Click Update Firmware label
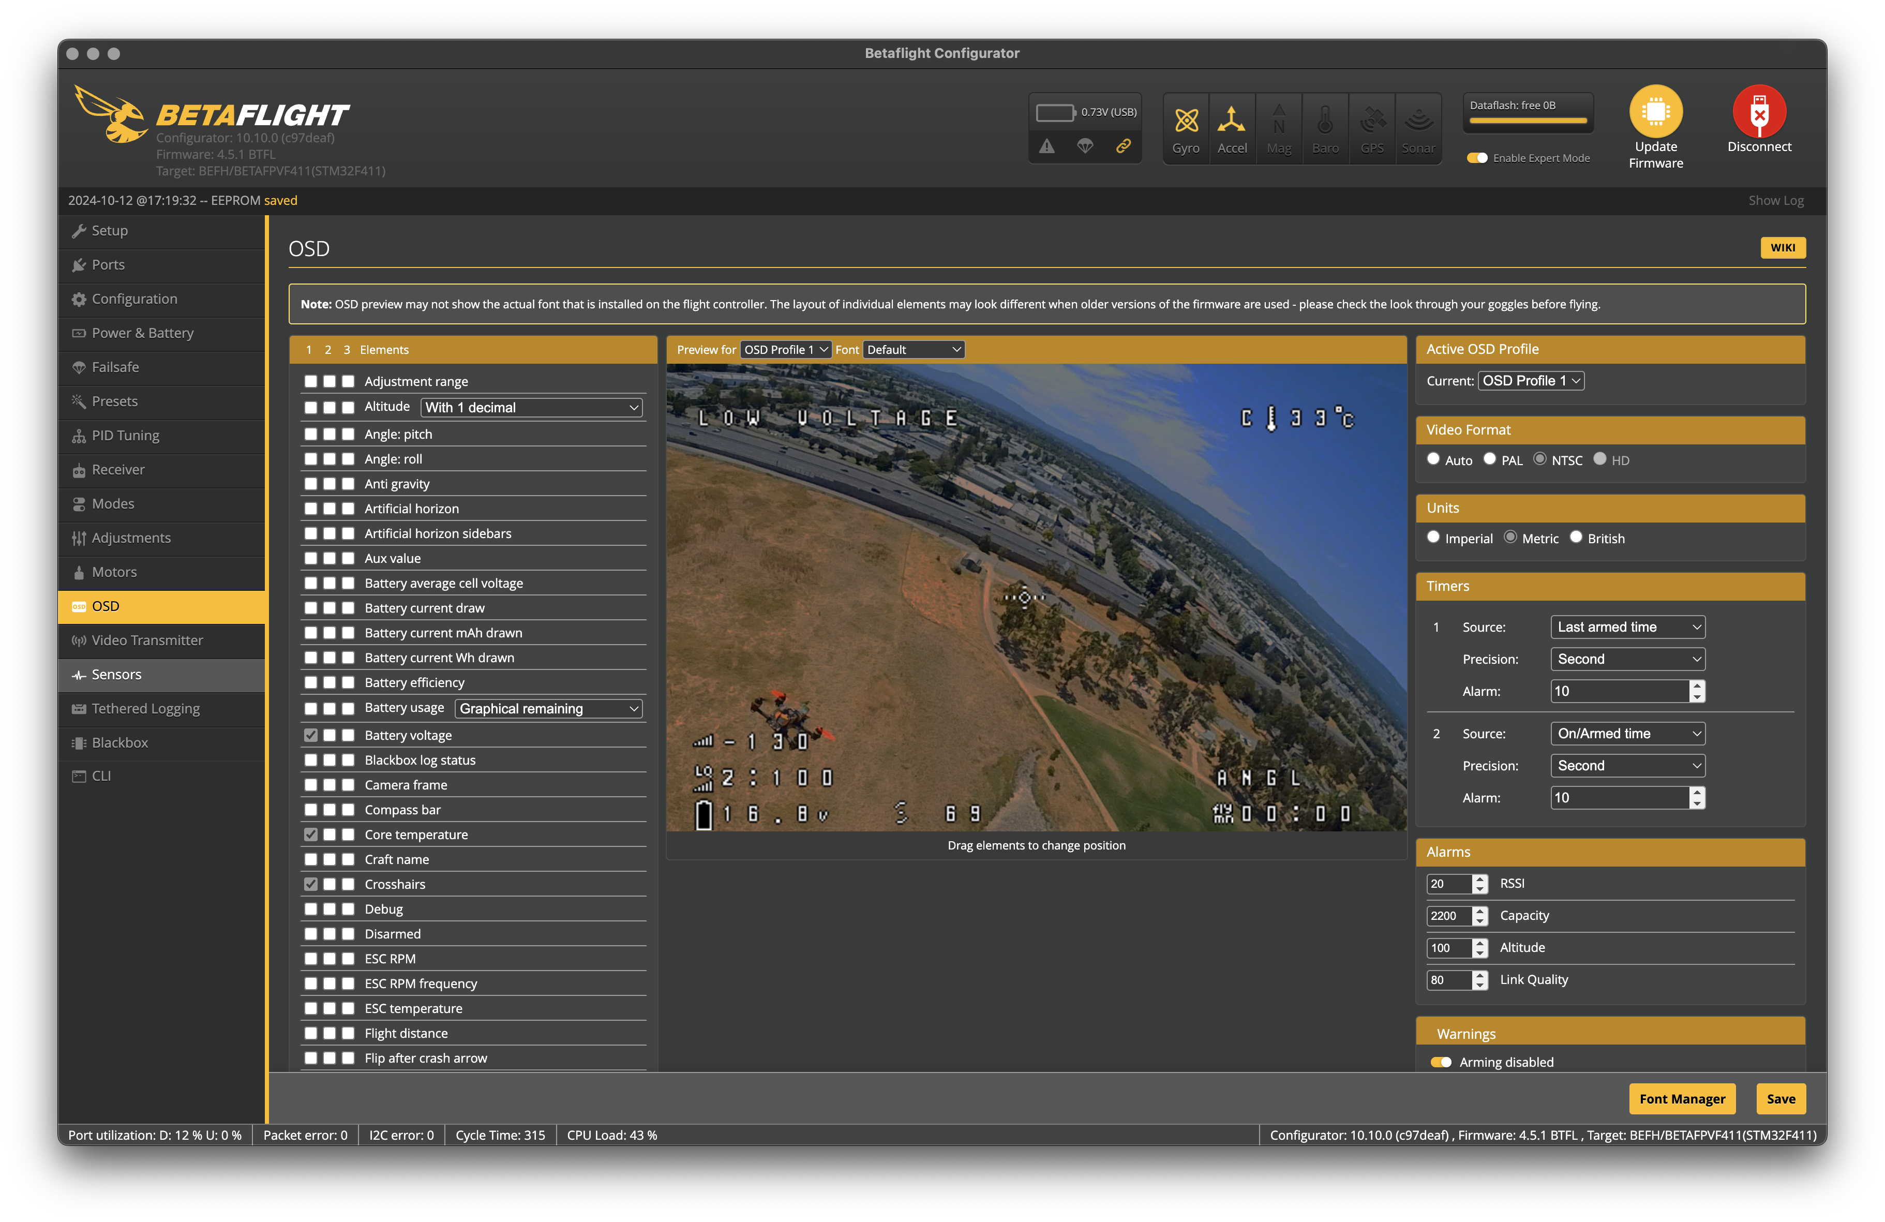 pos(1655,155)
